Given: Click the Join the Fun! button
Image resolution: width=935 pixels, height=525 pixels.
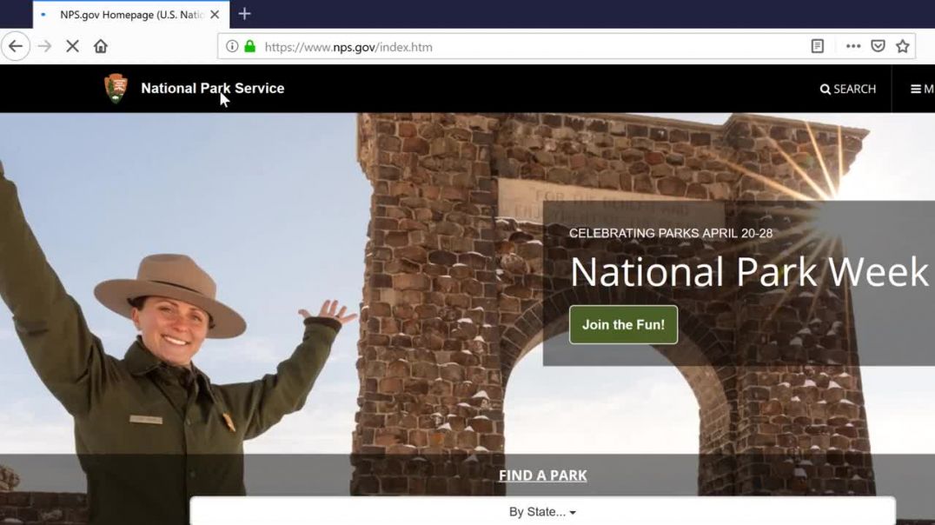Looking at the screenshot, I should 623,324.
